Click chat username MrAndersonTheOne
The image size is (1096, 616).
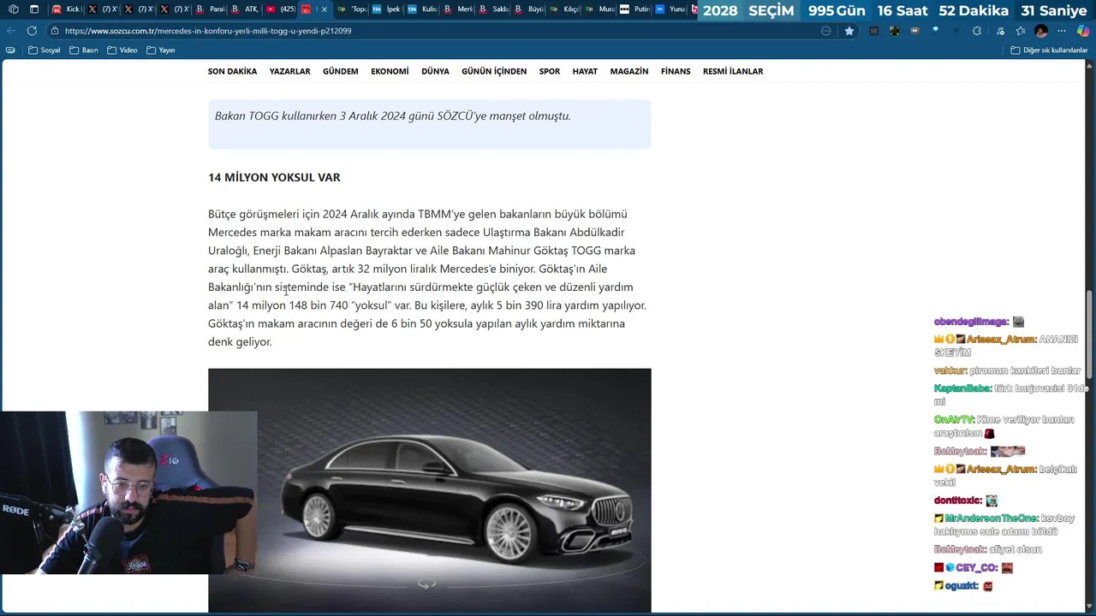[992, 518]
